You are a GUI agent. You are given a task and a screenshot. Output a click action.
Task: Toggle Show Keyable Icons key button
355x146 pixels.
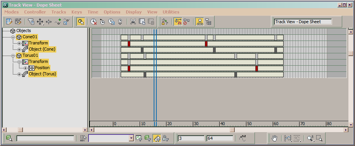tap(186, 22)
